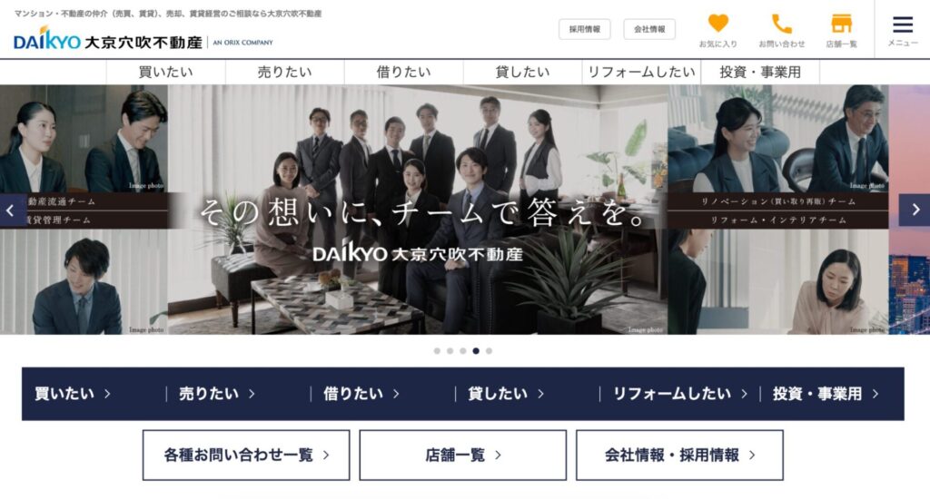Expand 買いたい in the navy navigation bar
This screenshot has width=930, height=499.
point(73,394)
